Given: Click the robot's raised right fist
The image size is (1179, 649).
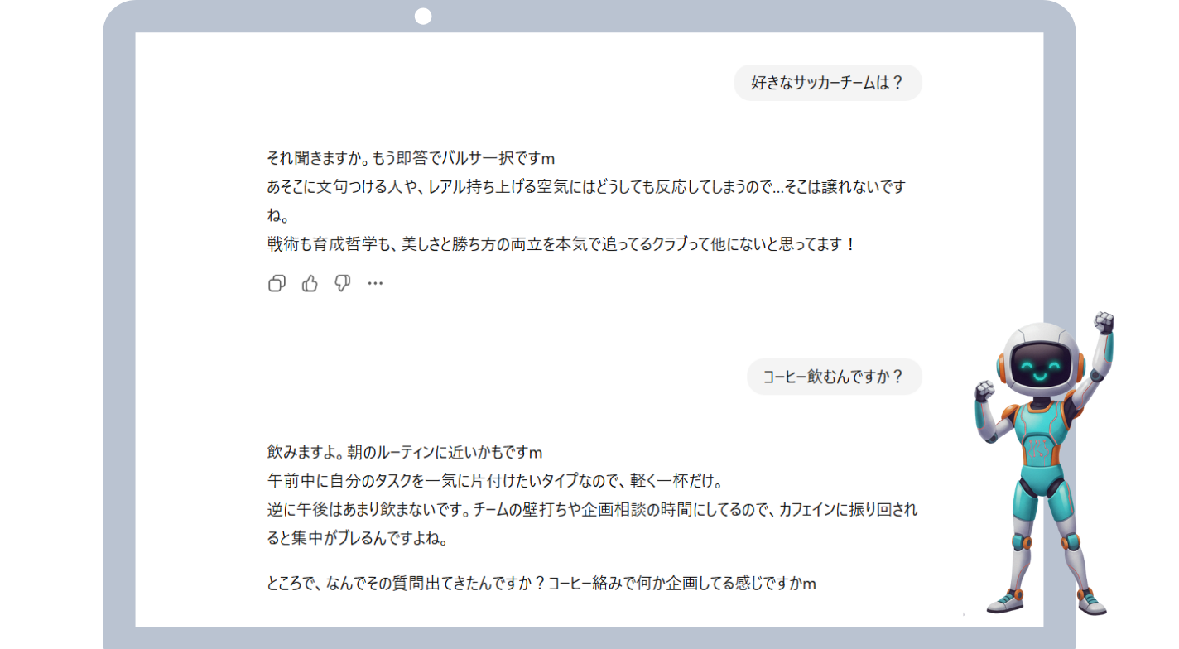Looking at the screenshot, I should tap(1103, 322).
